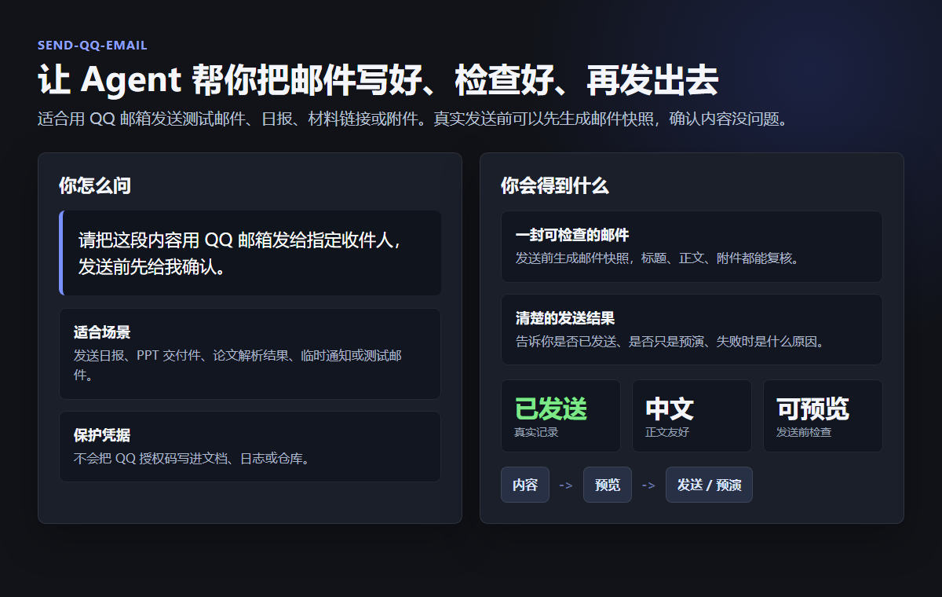The height and width of the screenshot is (597, 942).
Task: Click the 预览 step chip
Action: pyautogui.click(x=608, y=485)
